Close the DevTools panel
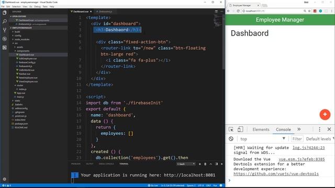Image resolution: width=335 pixels, height=188 pixels. pos(329,130)
